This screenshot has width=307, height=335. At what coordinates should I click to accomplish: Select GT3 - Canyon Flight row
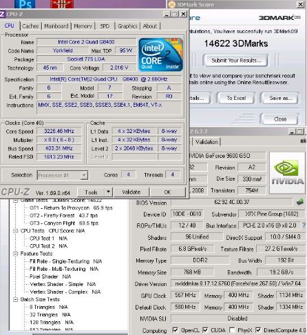pyautogui.click(x=64, y=223)
